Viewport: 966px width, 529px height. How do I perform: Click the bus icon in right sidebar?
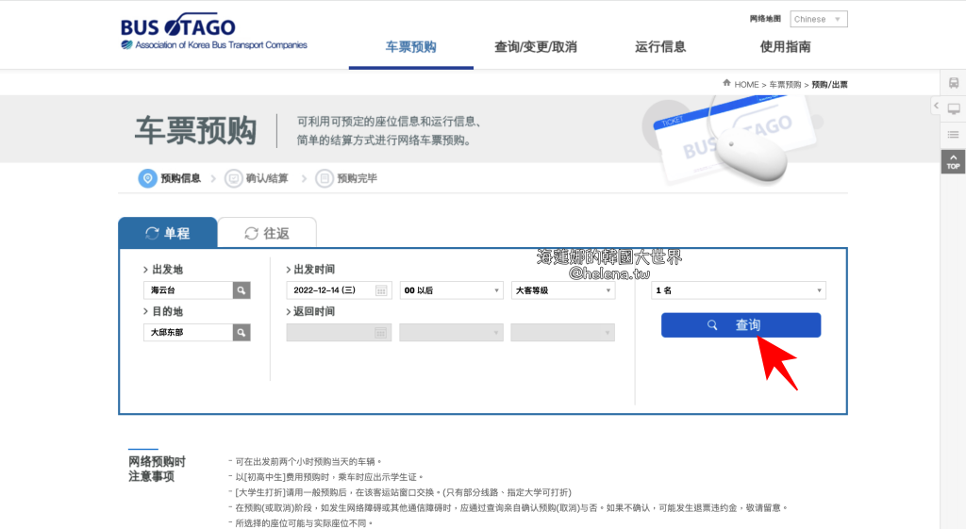click(x=953, y=83)
